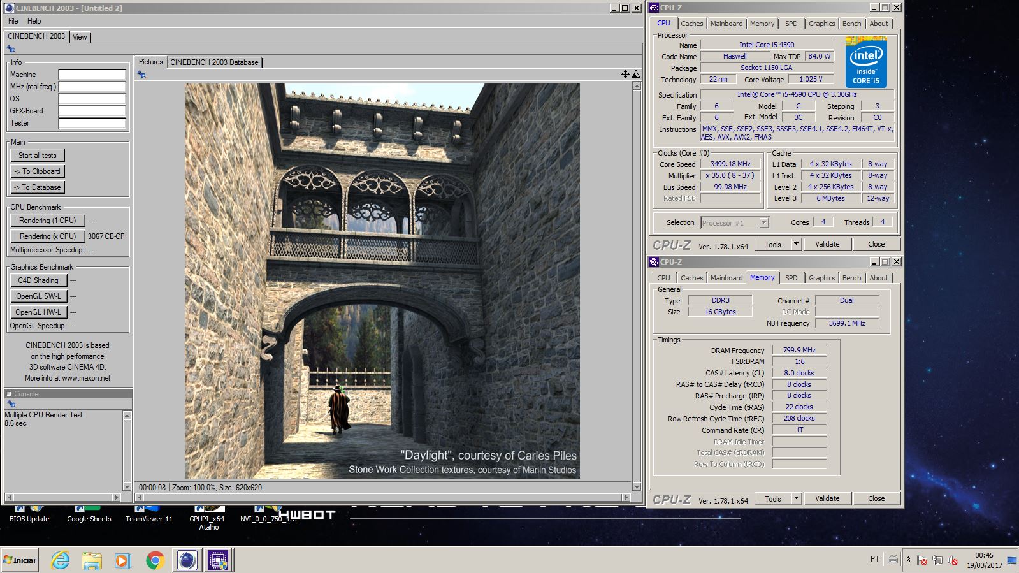Switch to CINEBENCH taskbar button
This screenshot has width=1019, height=573.
click(187, 560)
